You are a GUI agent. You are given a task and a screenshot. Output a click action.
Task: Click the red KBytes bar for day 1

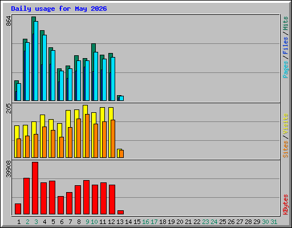(18, 209)
